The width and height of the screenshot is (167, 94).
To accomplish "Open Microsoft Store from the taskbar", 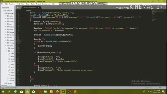I will click(21, 92).
